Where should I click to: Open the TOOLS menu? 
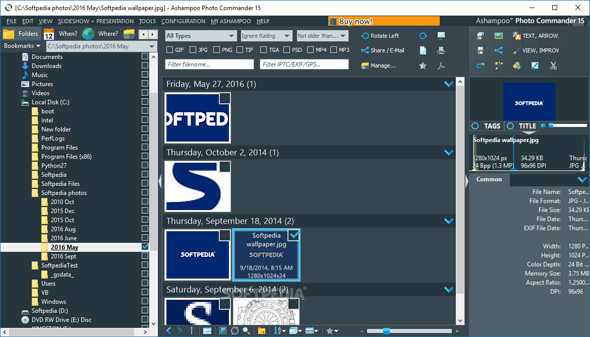tap(147, 22)
